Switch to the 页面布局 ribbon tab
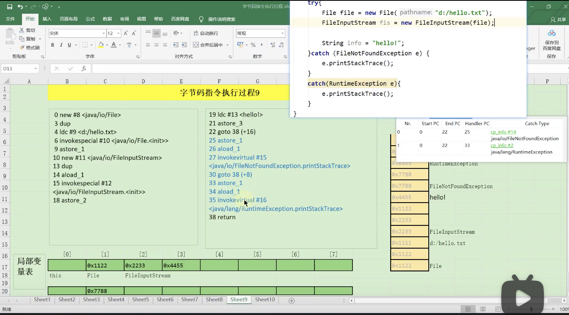Screen dimensions: 569x315 [68, 19]
